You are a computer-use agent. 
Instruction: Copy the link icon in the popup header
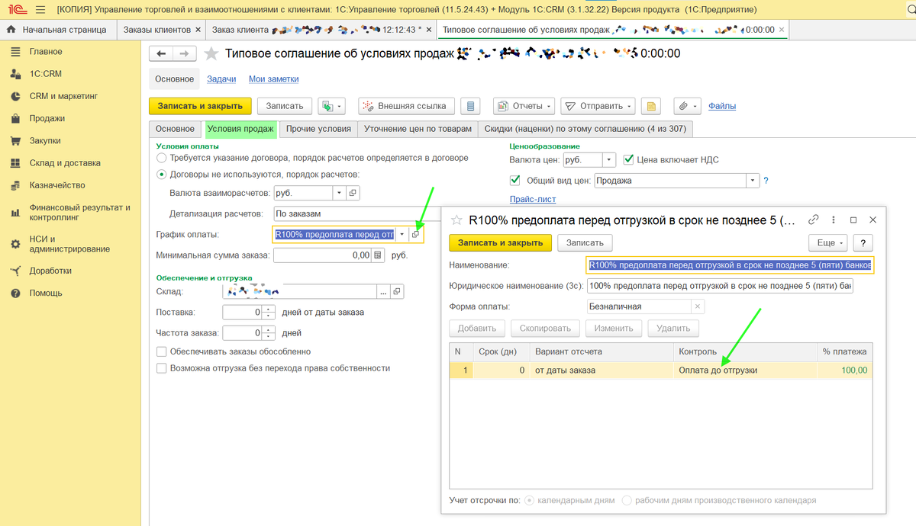814,220
